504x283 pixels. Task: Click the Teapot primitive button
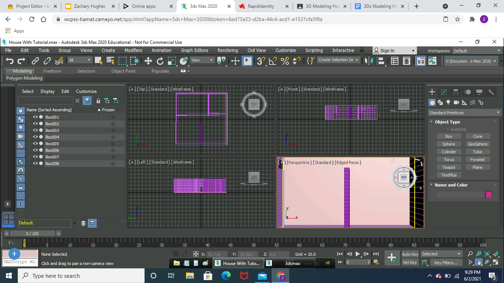(449, 167)
